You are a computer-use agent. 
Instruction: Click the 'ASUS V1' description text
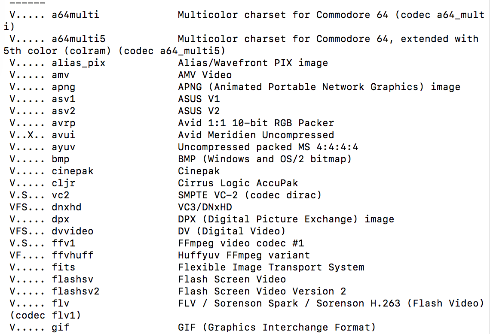point(199,99)
